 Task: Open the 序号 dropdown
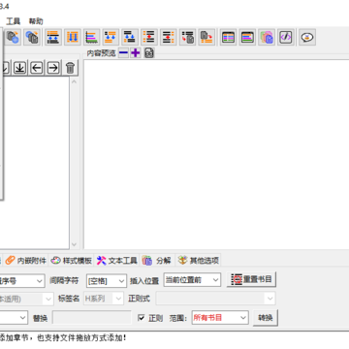[x=22, y=281]
